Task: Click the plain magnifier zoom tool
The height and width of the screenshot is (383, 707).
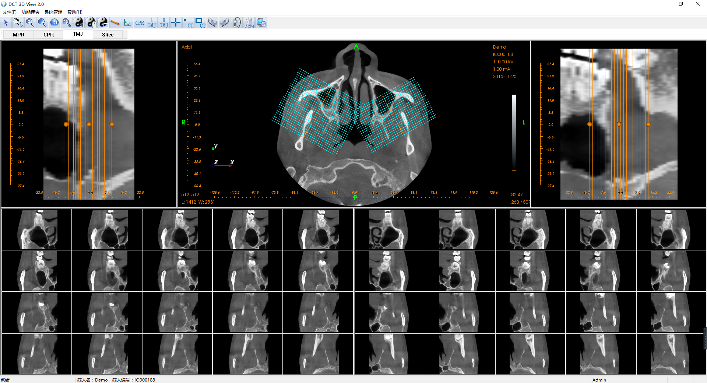Action: pyautogui.click(x=42, y=23)
